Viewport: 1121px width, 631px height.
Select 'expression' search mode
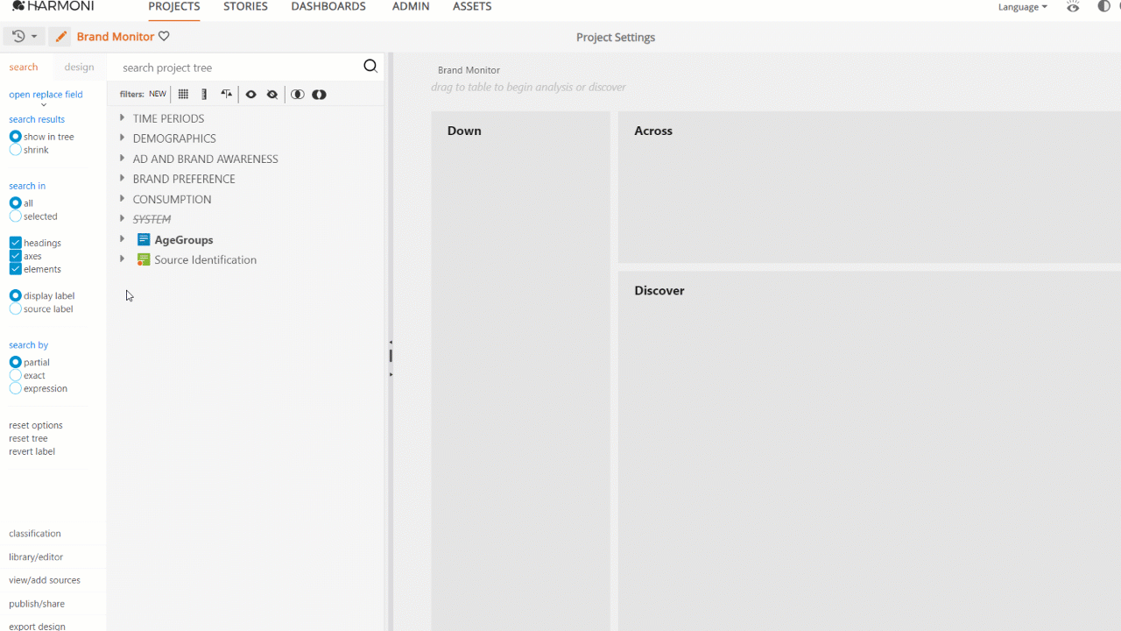click(x=15, y=388)
